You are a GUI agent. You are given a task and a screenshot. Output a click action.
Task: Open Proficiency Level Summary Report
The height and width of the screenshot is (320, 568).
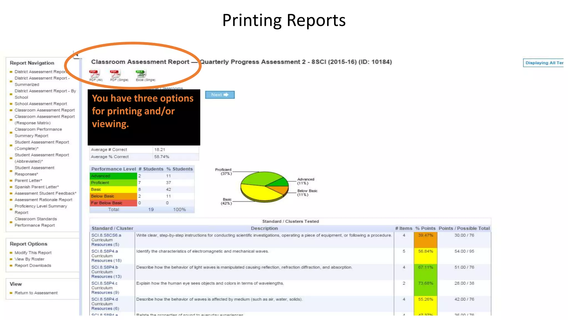coord(41,209)
